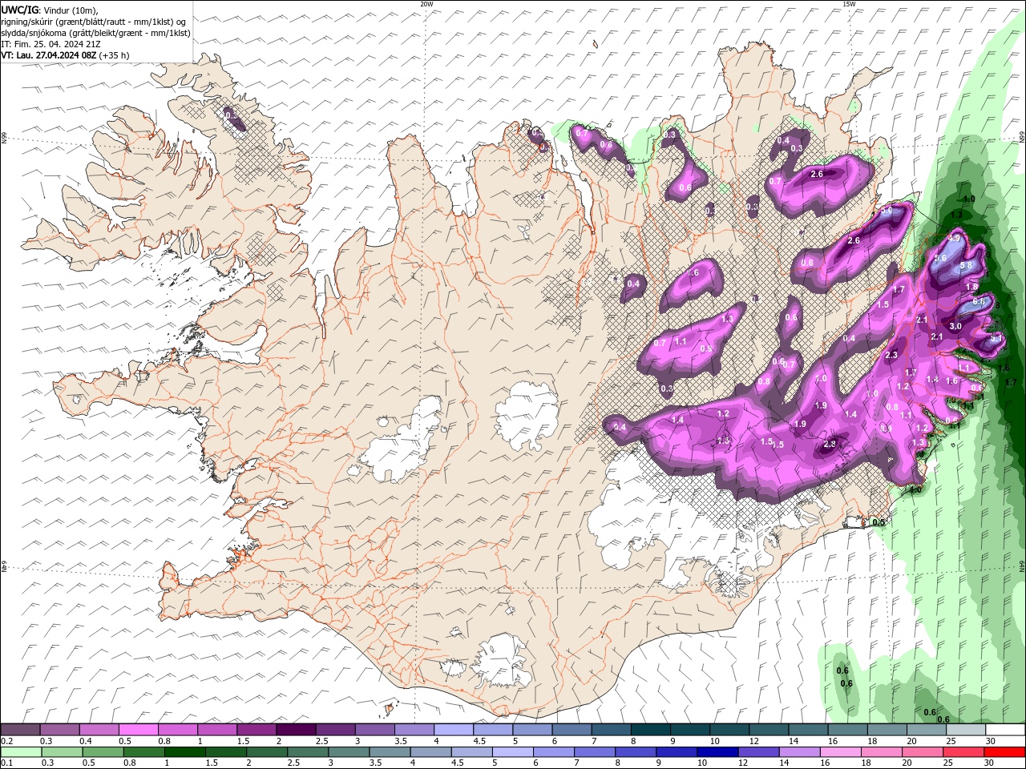The width and height of the screenshot is (1026, 769).
Task: Select the 3 violet snow-scale swatch
Action: pos(374,730)
